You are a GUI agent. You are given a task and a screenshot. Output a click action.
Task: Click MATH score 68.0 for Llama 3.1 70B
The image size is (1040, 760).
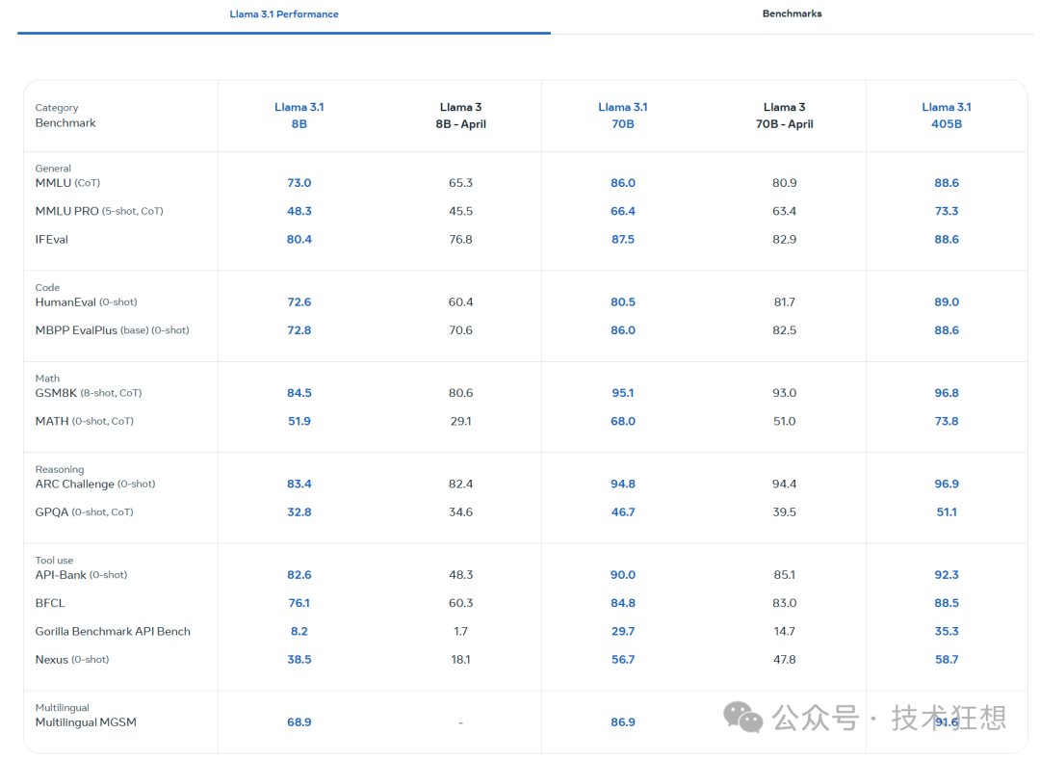623,421
